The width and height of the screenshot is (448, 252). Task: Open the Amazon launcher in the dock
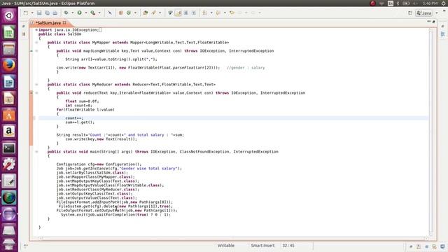(9, 132)
